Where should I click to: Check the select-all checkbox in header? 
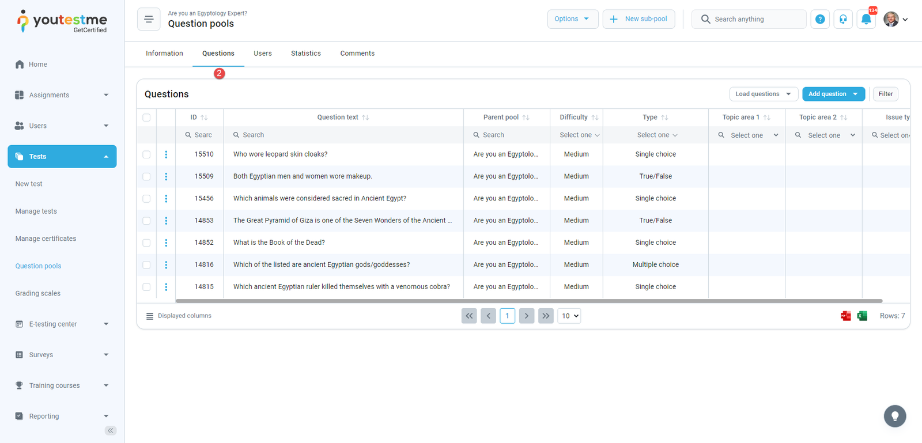tap(146, 118)
